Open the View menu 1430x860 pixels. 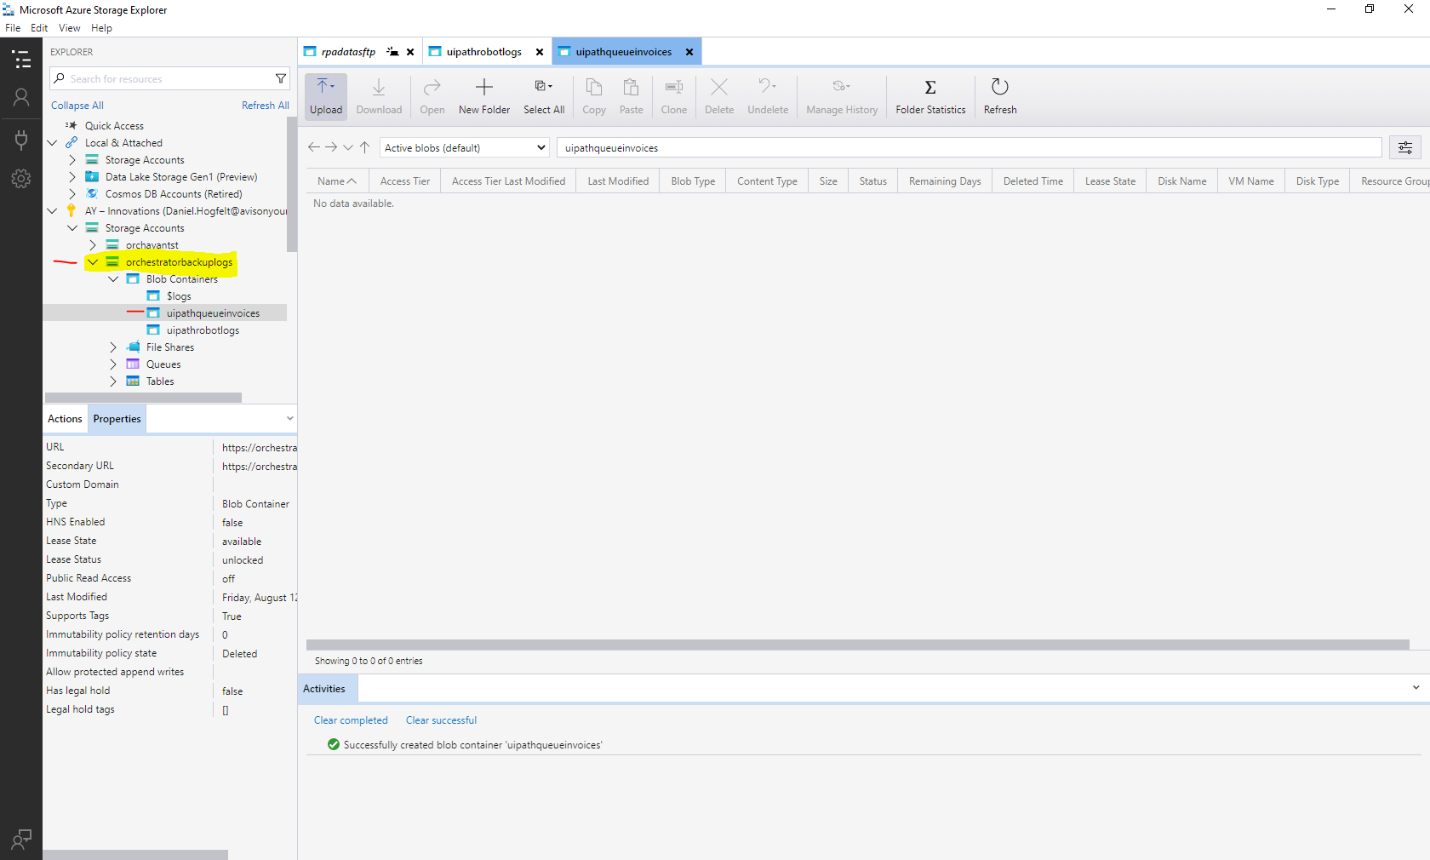[70, 28]
